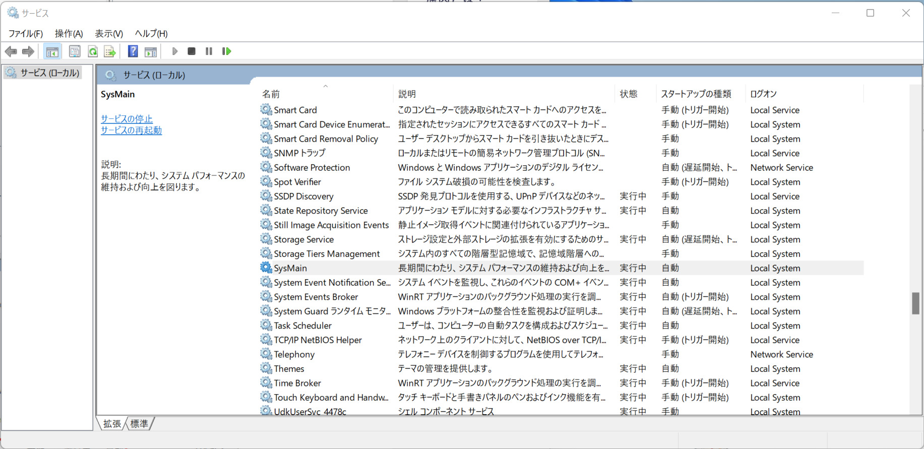Image resolution: width=924 pixels, height=449 pixels.
Task: Open the 表示(V) menu
Action: 109,34
